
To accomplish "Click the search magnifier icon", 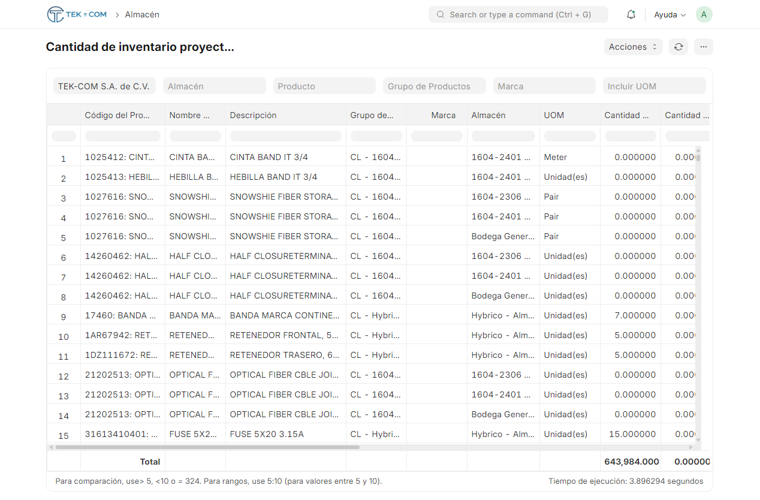I will (x=441, y=14).
